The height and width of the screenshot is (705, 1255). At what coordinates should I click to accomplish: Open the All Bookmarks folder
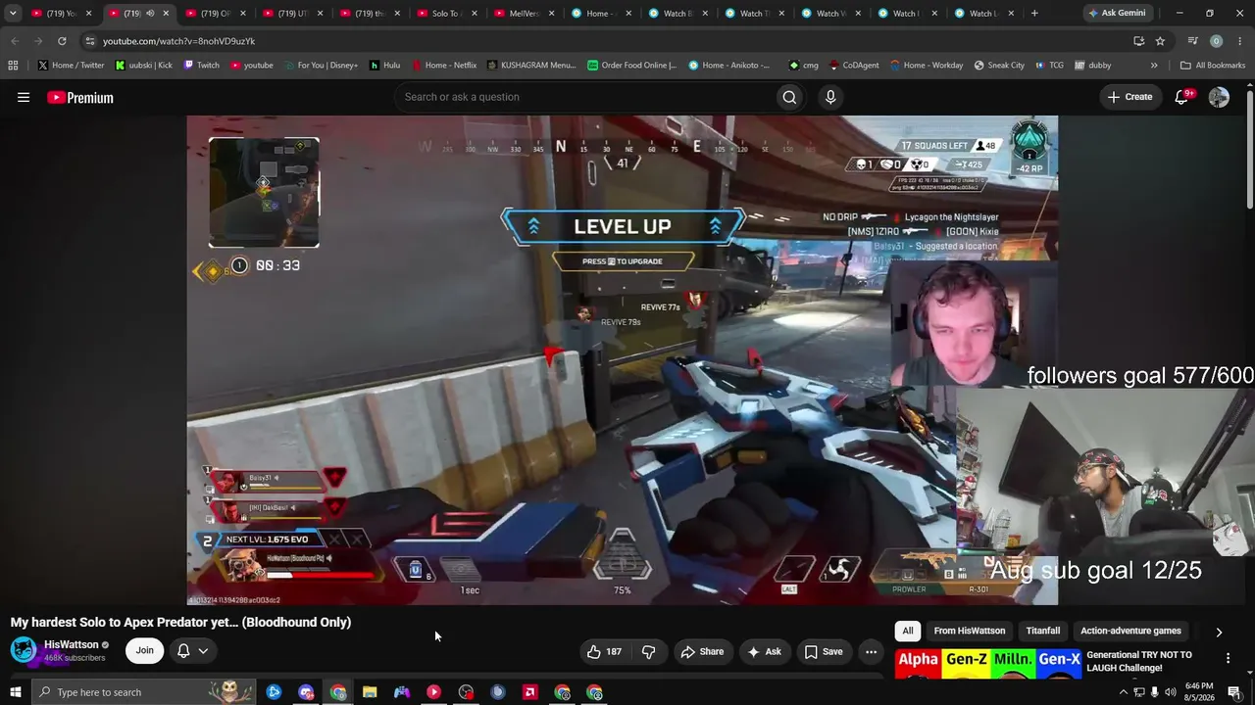pyautogui.click(x=1213, y=66)
